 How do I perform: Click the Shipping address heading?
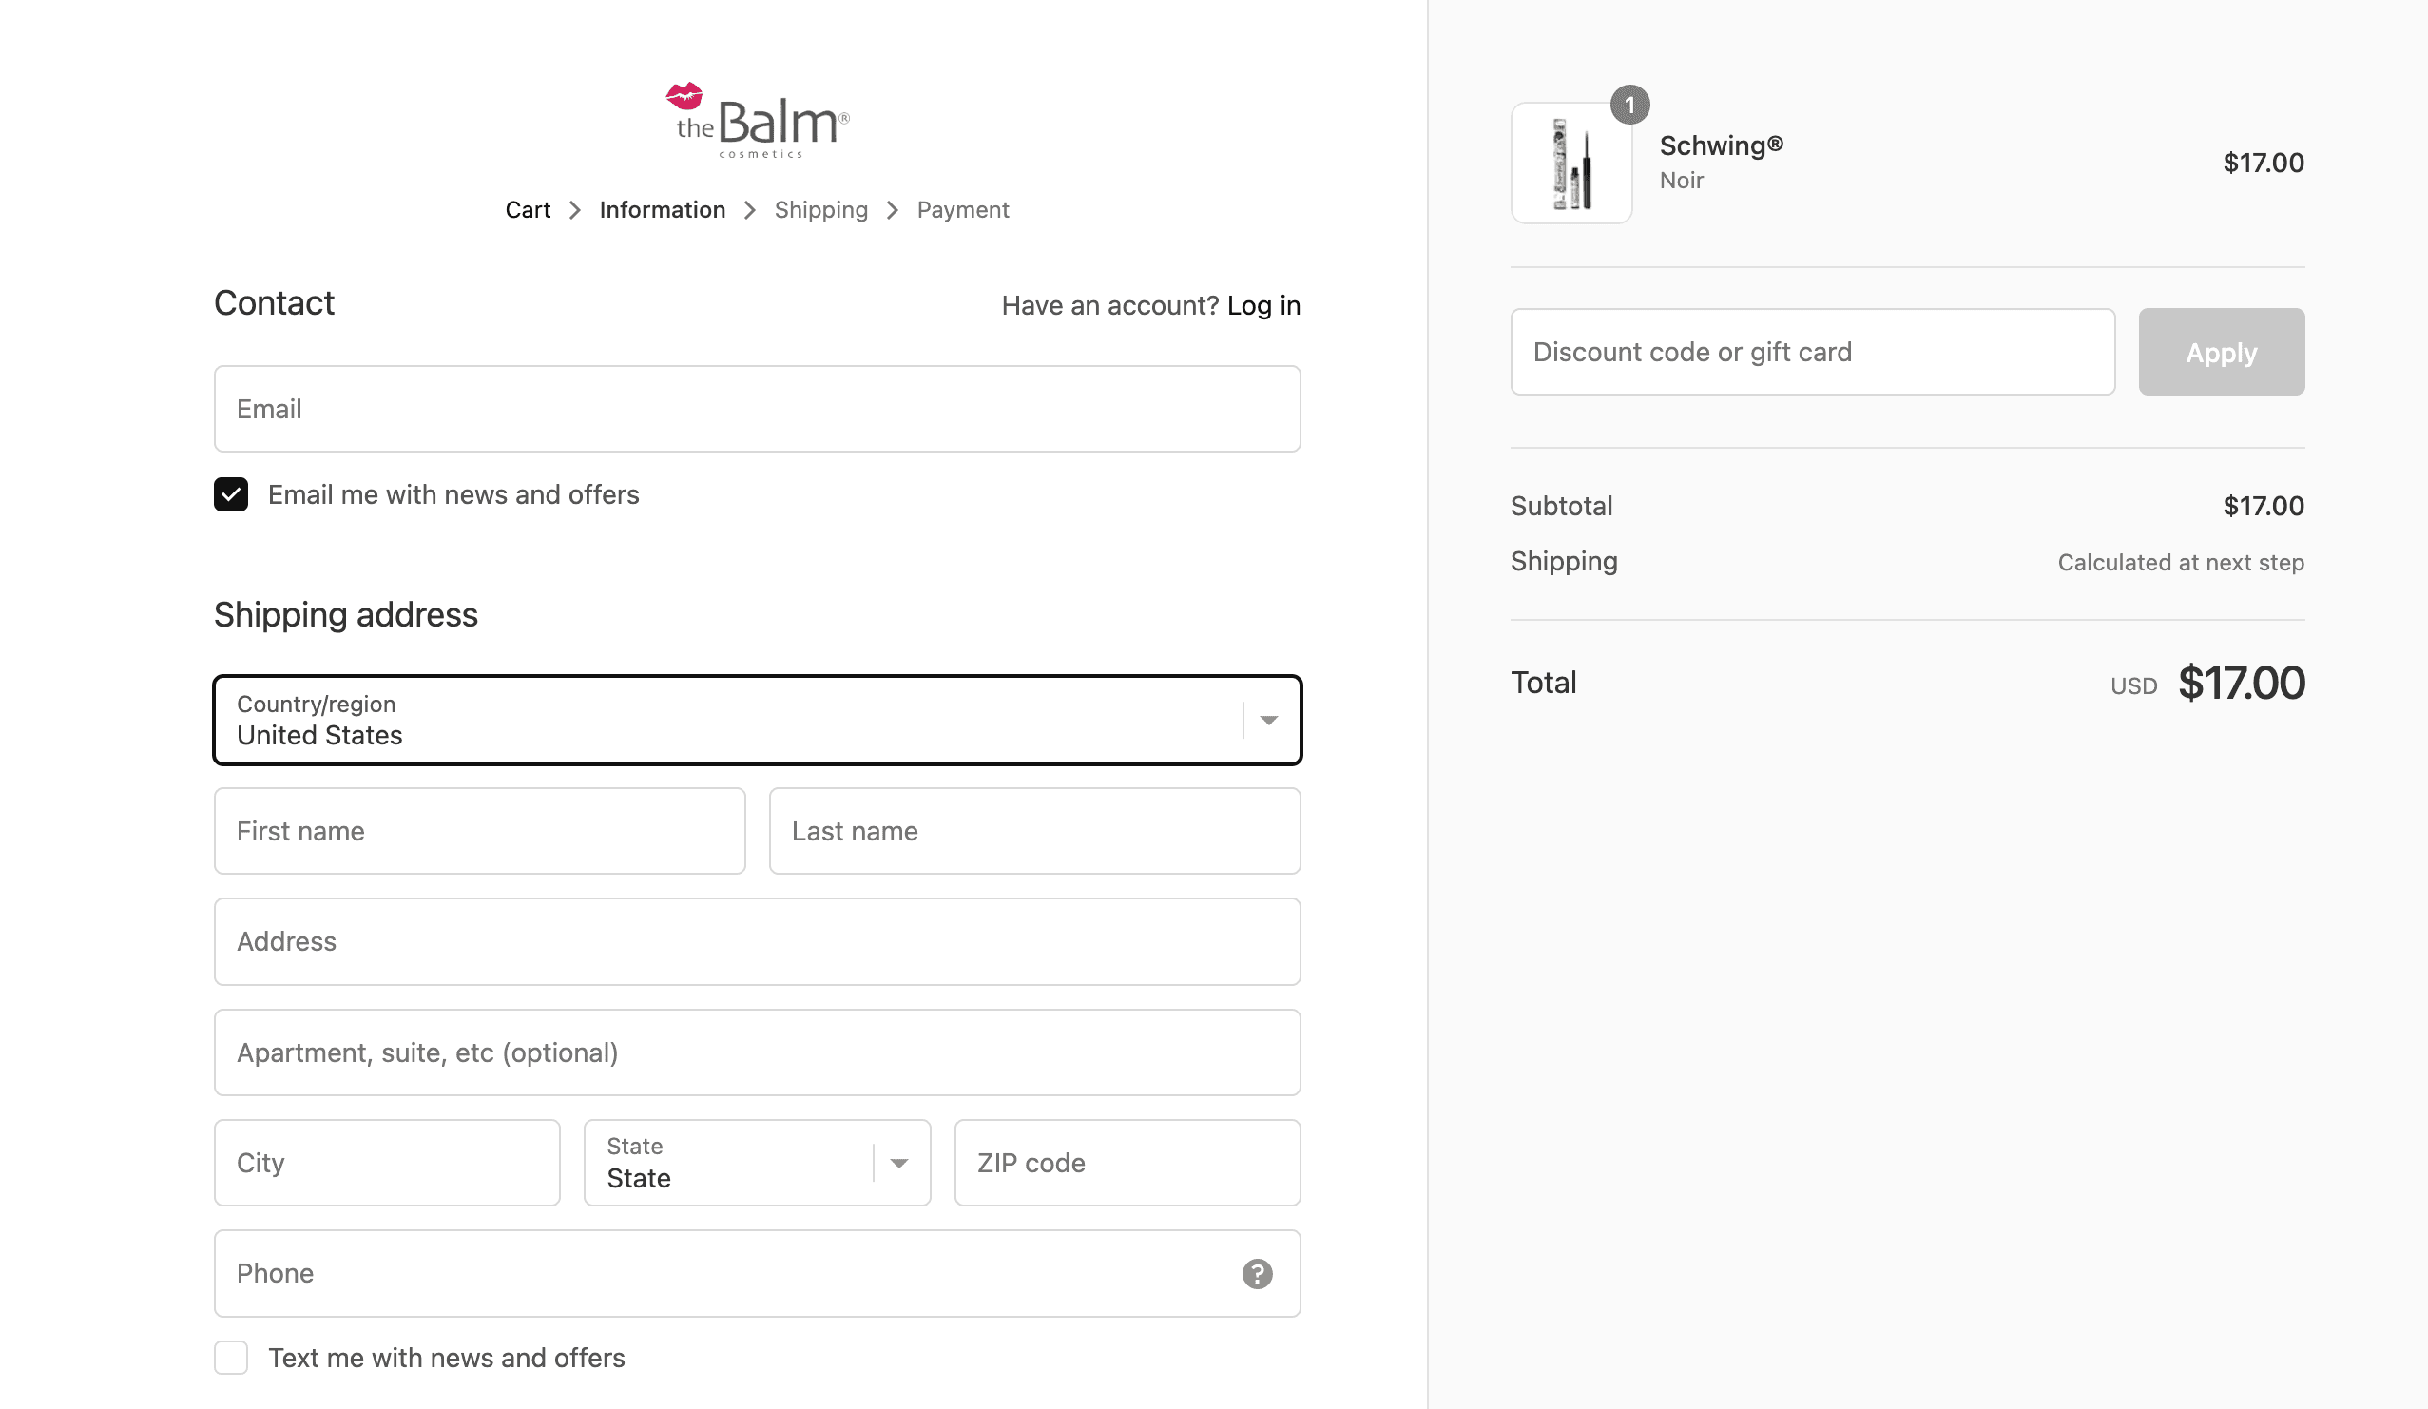[x=346, y=615]
